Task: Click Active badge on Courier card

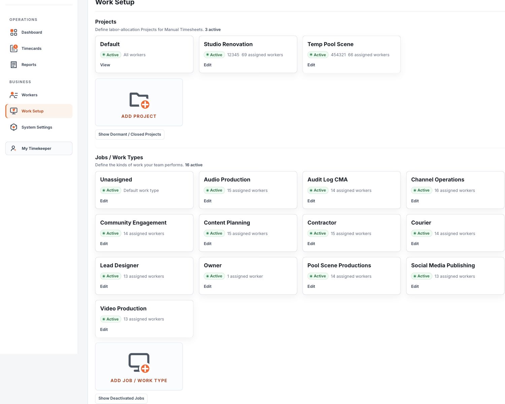Action: [x=422, y=233]
